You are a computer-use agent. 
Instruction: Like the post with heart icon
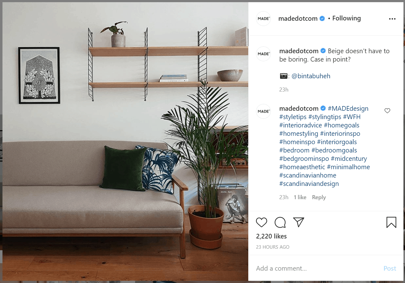click(262, 222)
